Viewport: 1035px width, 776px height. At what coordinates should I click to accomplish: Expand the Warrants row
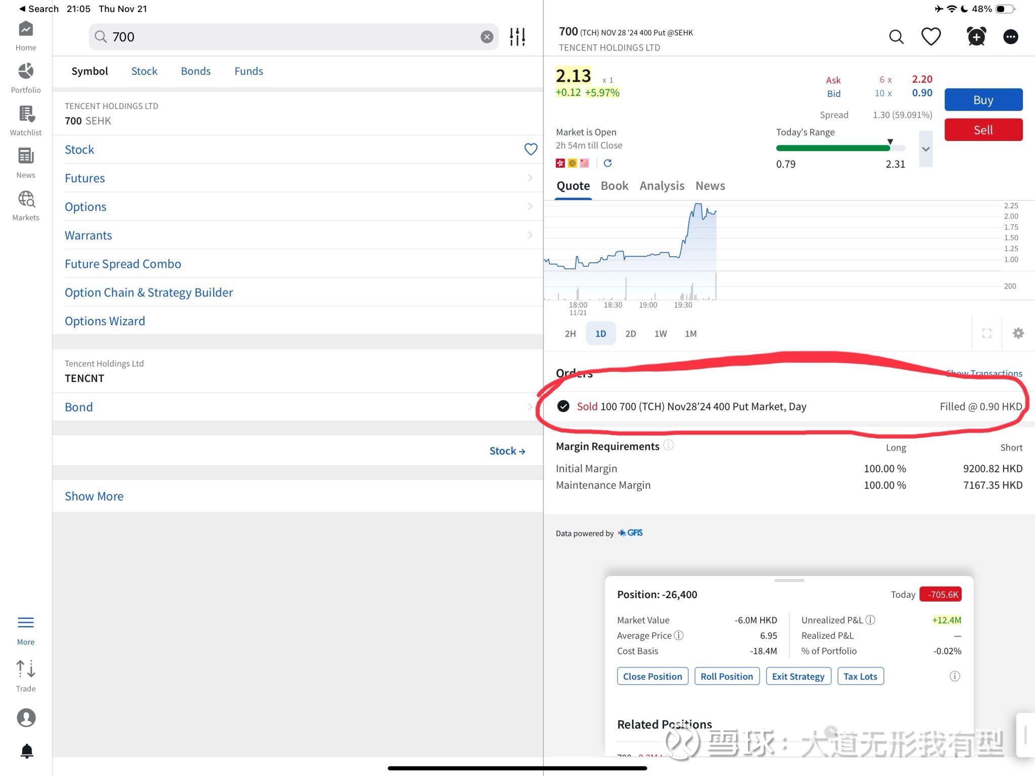[x=297, y=235]
